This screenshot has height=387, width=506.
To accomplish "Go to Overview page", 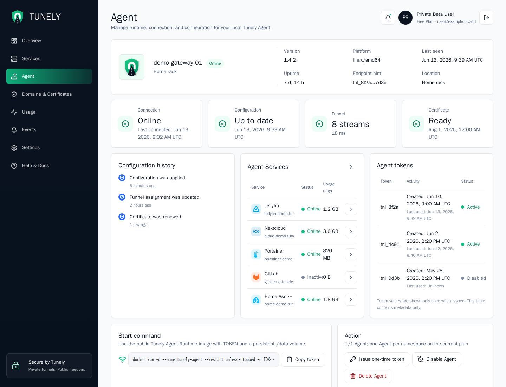I will [x=49, y=41].
